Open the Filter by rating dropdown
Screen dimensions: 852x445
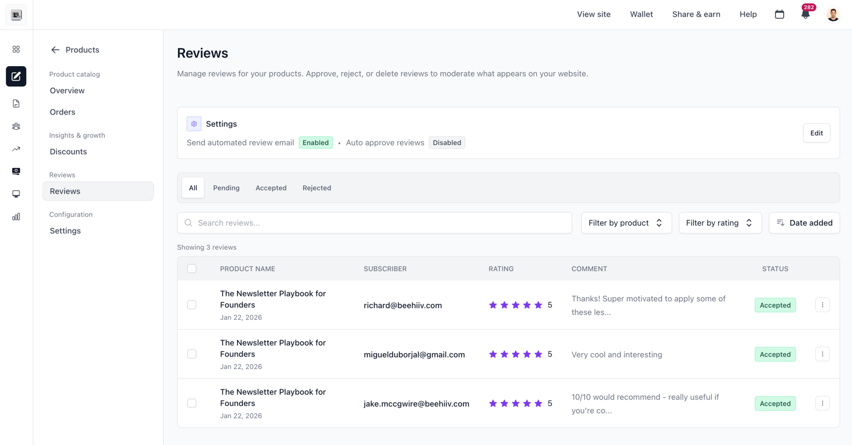click(720, 223)
